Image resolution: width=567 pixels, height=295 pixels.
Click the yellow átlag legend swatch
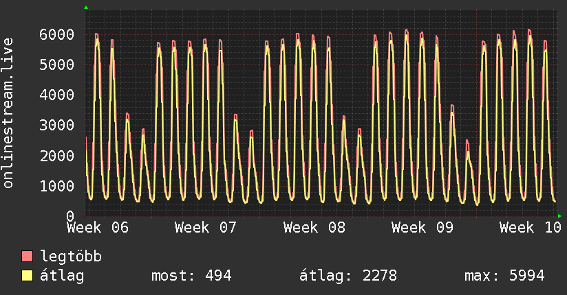pyautogui.click(x=27, y=276)
